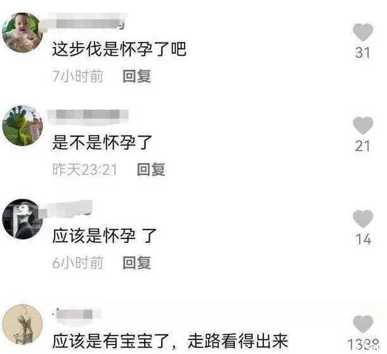Open the green plant avatar profile
Viewport: 387px width, 354px height.
pyautogui.click(x=22, y=126)
